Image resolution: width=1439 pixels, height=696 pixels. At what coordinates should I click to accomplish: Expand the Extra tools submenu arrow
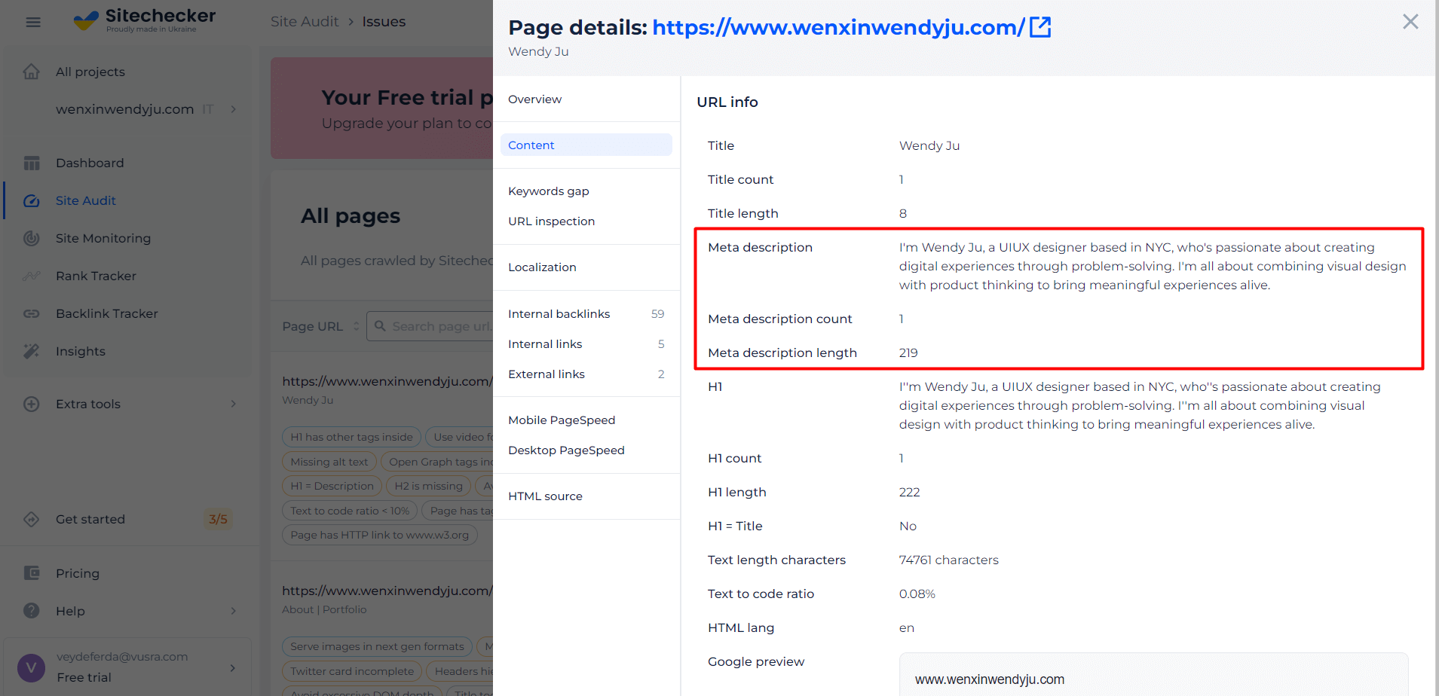234,404
